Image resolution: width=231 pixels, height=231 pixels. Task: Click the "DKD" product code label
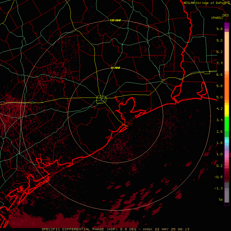225,15
